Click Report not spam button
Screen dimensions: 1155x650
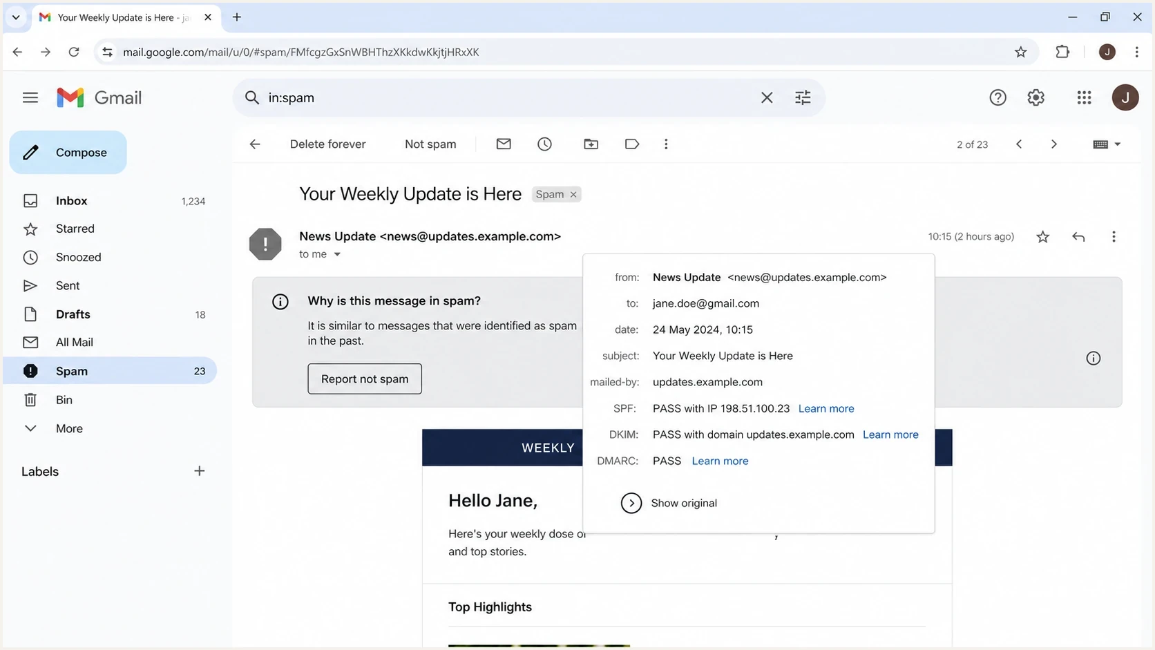click(x=365, y=379)
